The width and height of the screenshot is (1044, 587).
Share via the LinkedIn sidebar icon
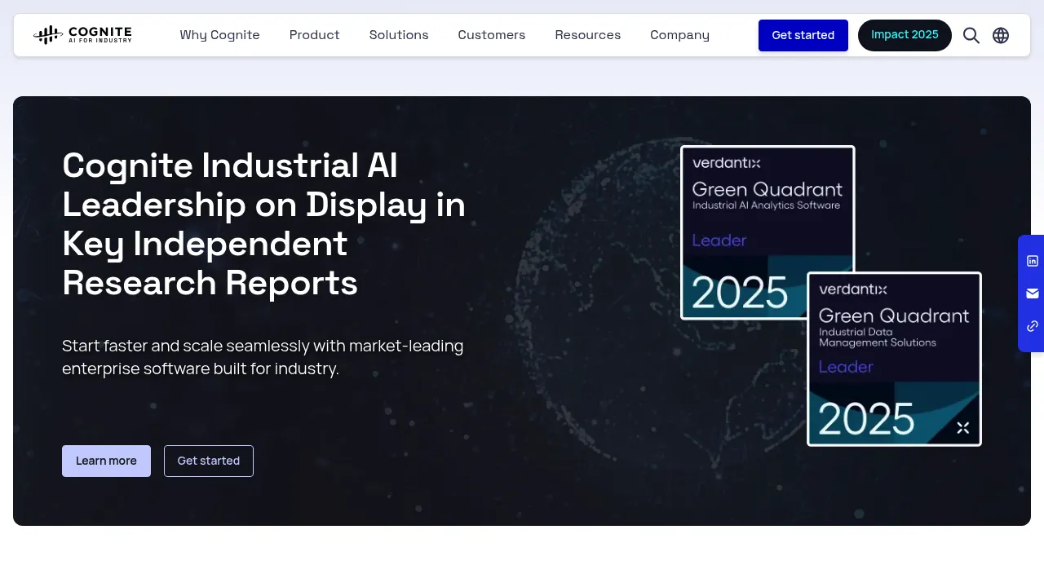[1033, 261]
